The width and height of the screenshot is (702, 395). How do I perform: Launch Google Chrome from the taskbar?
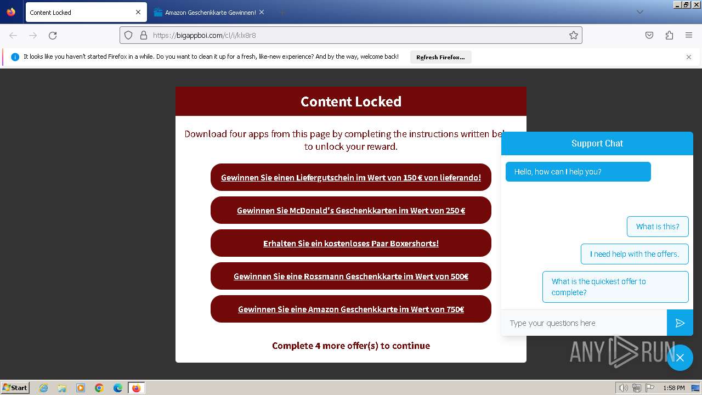[99, 388]
